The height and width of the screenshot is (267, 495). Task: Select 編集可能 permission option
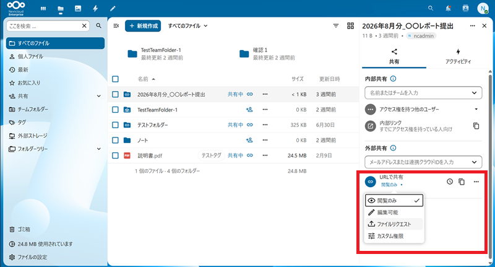(x=394, y=212)
